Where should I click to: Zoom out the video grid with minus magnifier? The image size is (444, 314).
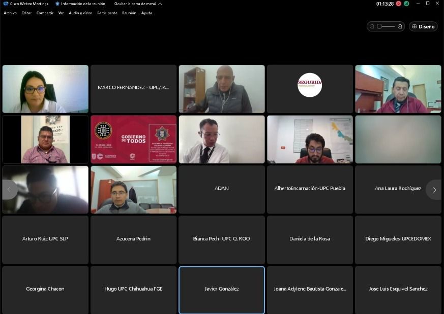click(x=372, y=26)
